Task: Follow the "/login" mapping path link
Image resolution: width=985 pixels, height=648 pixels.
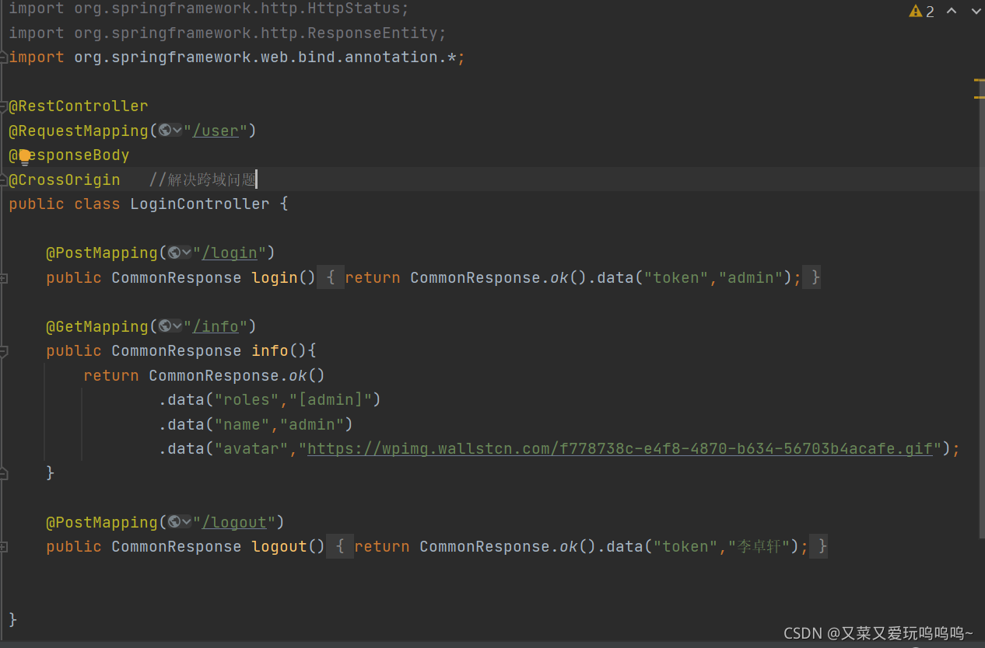Action: click(230, 253)
